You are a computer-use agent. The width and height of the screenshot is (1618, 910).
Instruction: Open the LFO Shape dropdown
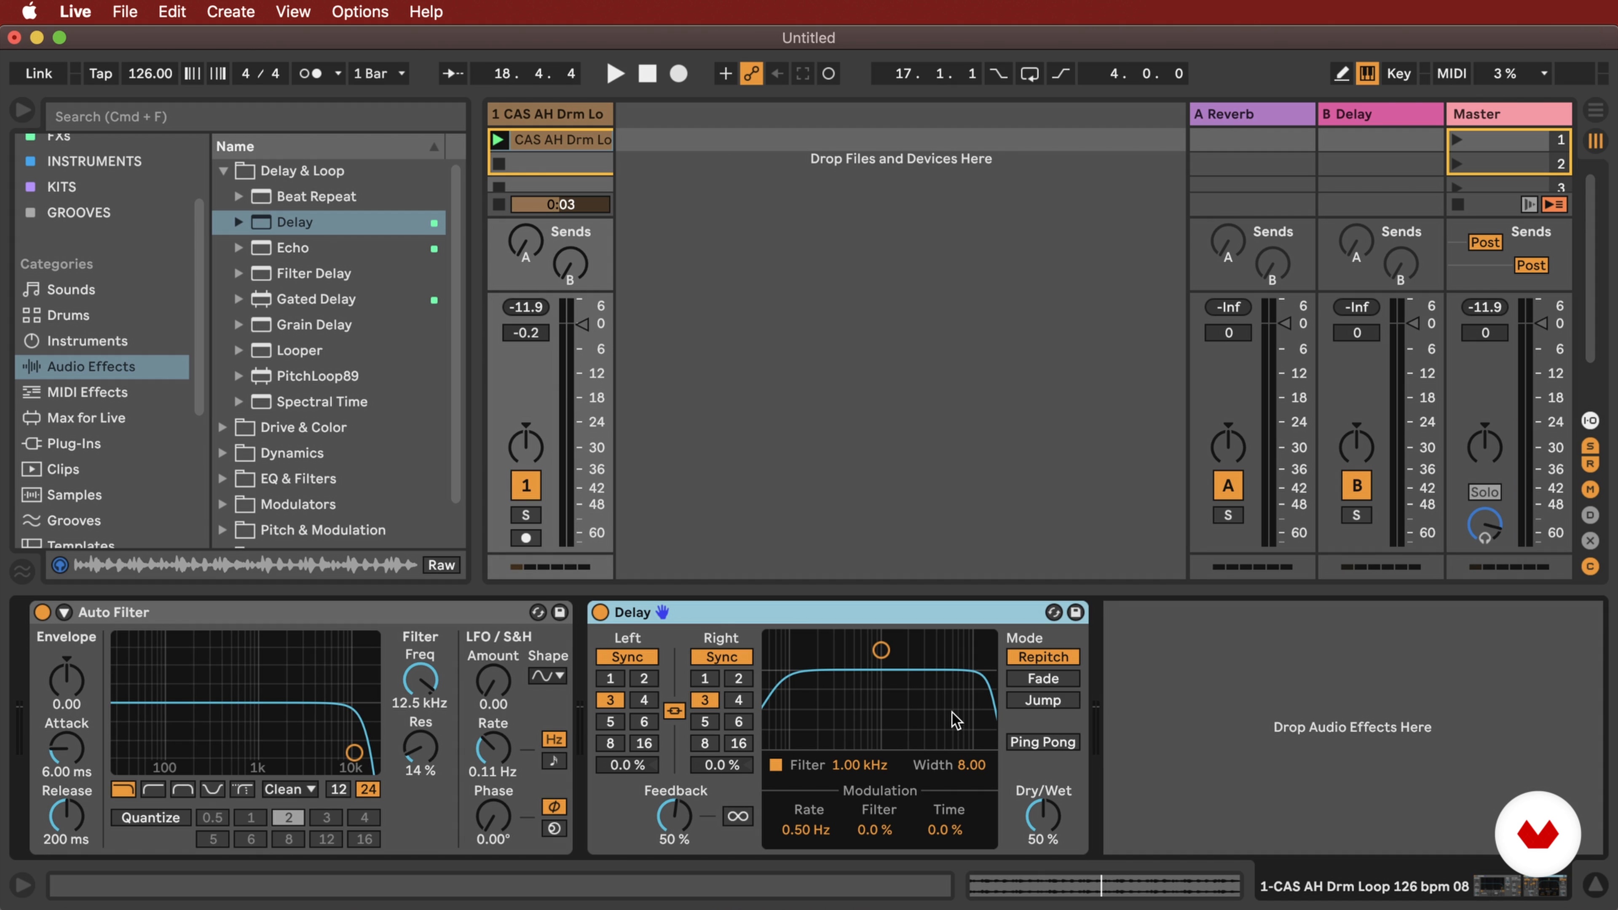(547, 676)
